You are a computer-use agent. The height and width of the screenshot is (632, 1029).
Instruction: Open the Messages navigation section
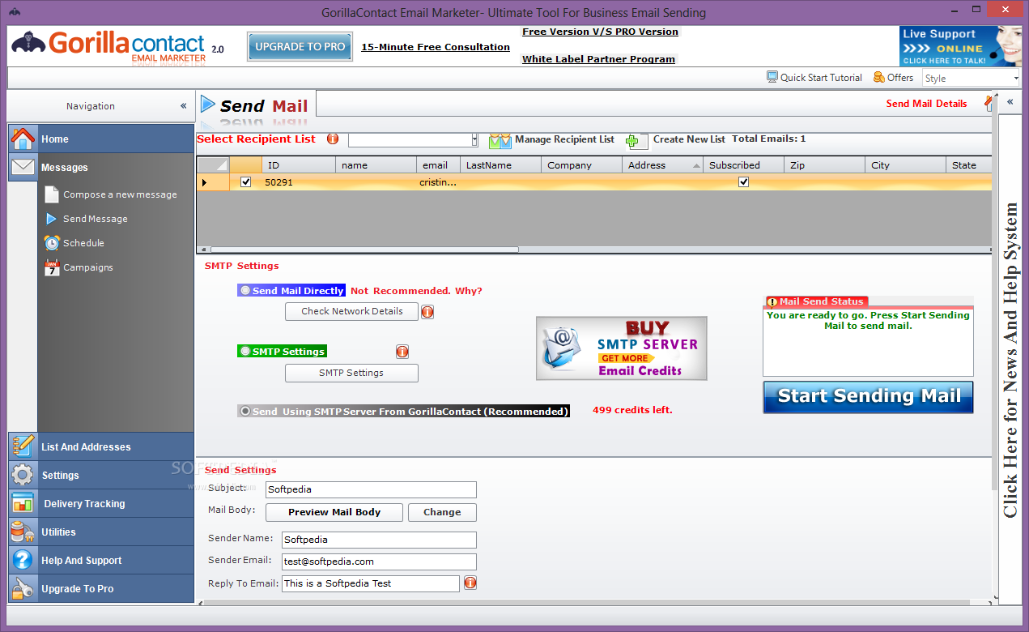(x=101, y=167)
